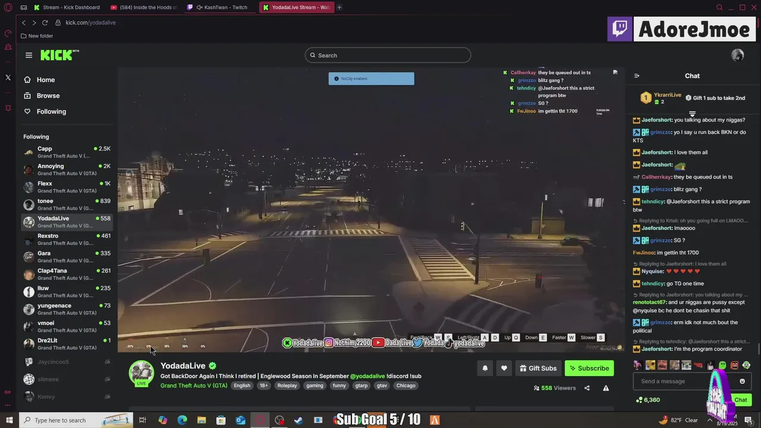
Task: Subscribe to YodadaLive
Action: (x=589, y=369)
